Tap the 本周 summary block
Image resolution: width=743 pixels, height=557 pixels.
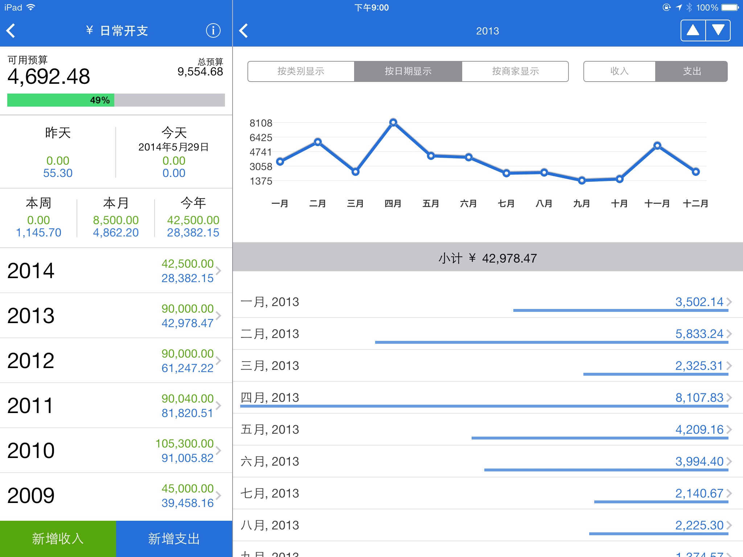38,218
